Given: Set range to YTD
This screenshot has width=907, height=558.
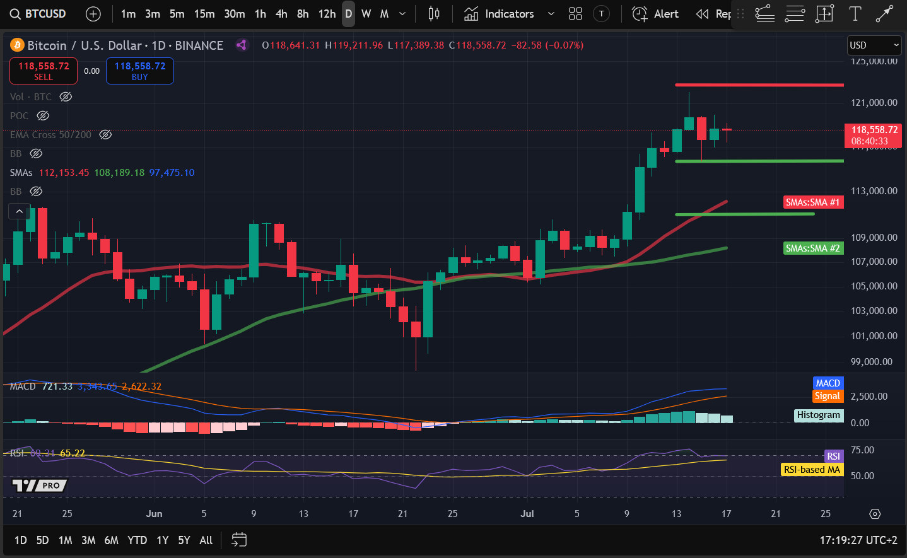Looking at the screenshot, I should (137, 540).
